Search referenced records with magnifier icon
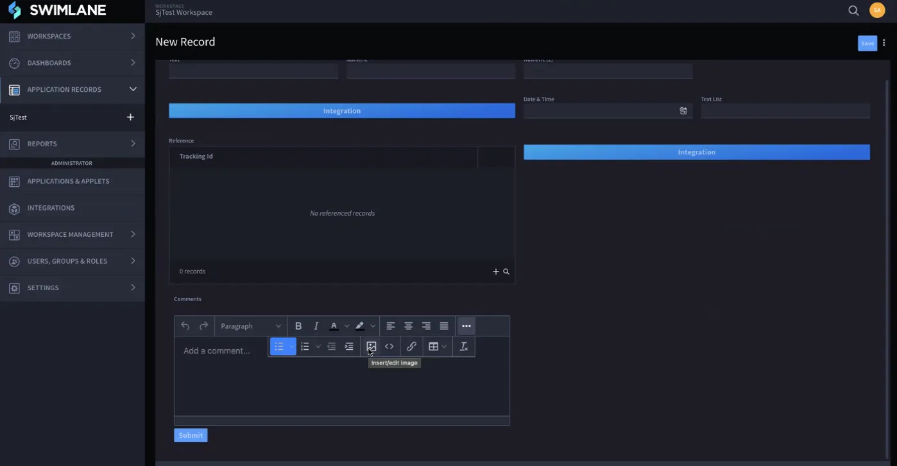The width and height of the screenshot is (897, 466). [506, 272]
